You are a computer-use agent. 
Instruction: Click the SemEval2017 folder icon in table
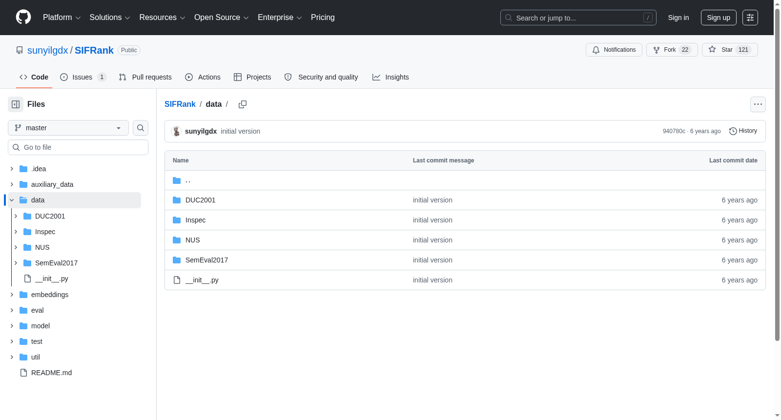tap(177, 260)
